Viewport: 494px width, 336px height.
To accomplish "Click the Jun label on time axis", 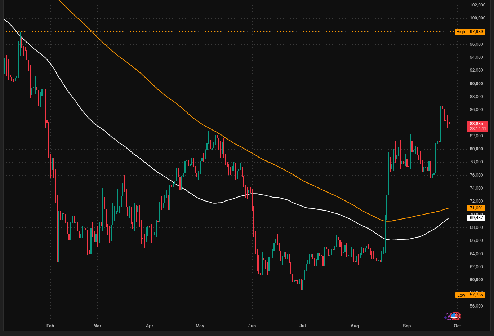I will point(252,326).
